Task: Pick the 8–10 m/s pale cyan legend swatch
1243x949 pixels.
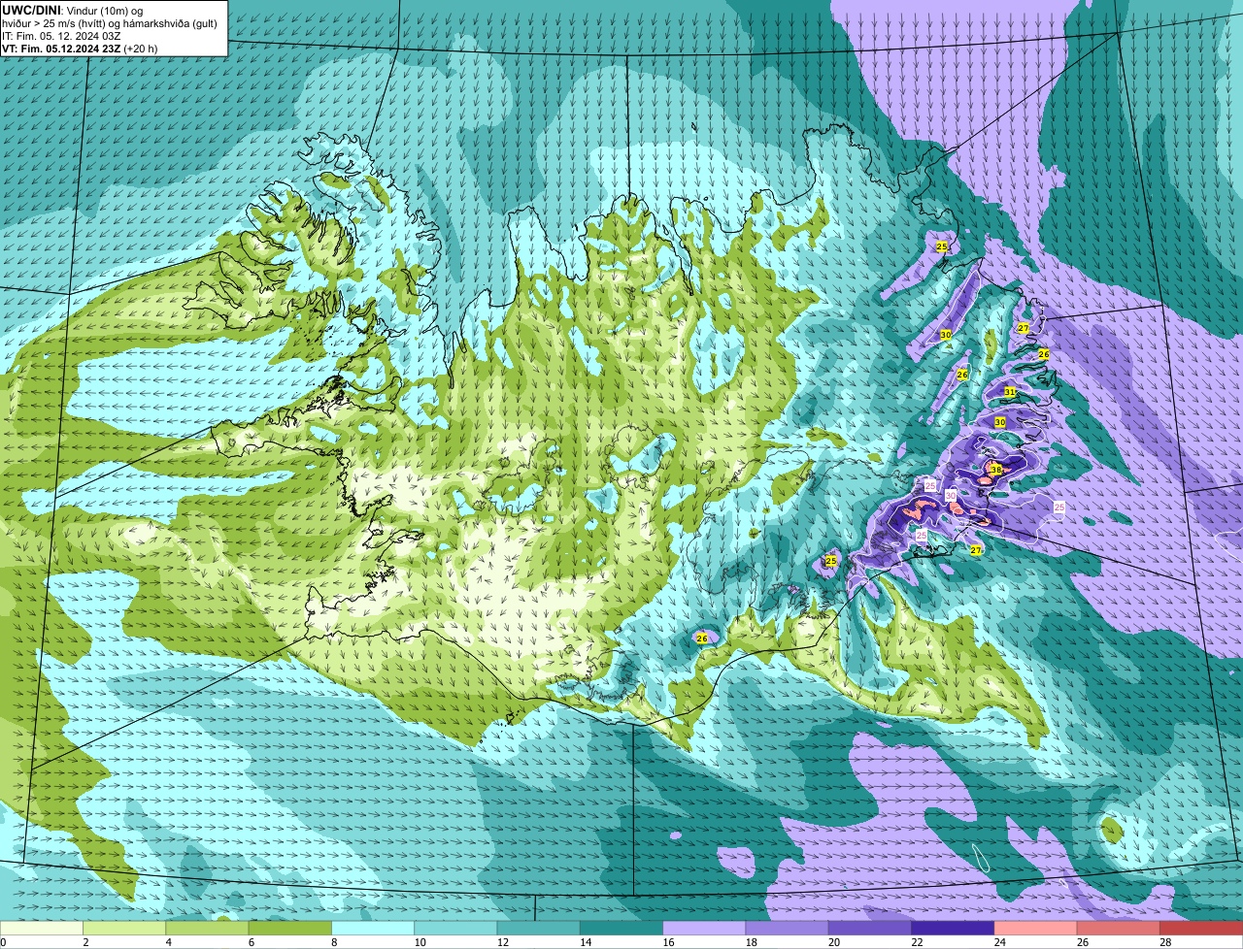Action: (x=373, y=929)
